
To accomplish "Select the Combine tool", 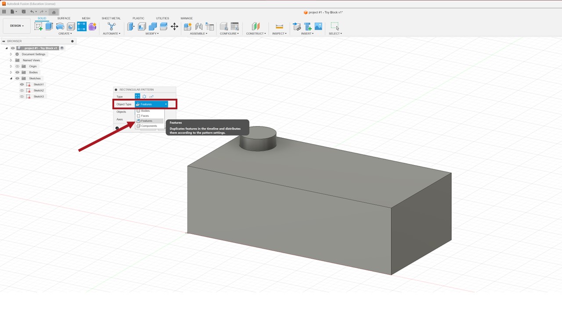I will coord(153,26).
